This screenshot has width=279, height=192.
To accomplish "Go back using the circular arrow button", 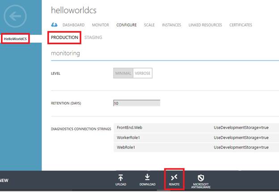I will (15, 16).
